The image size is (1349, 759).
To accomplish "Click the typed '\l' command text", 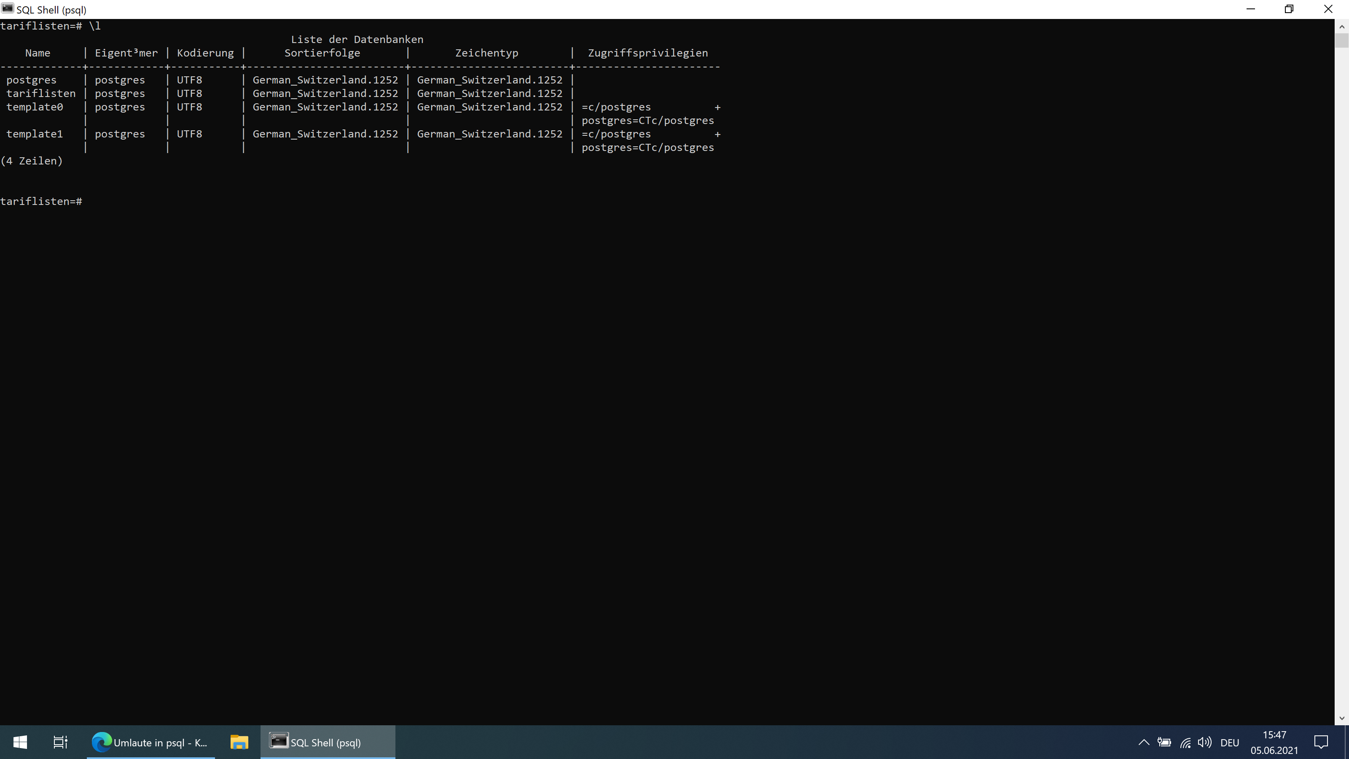I will [95, 26].
